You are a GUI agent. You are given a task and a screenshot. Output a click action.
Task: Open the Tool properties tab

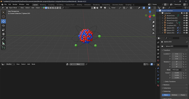(158, 42)
